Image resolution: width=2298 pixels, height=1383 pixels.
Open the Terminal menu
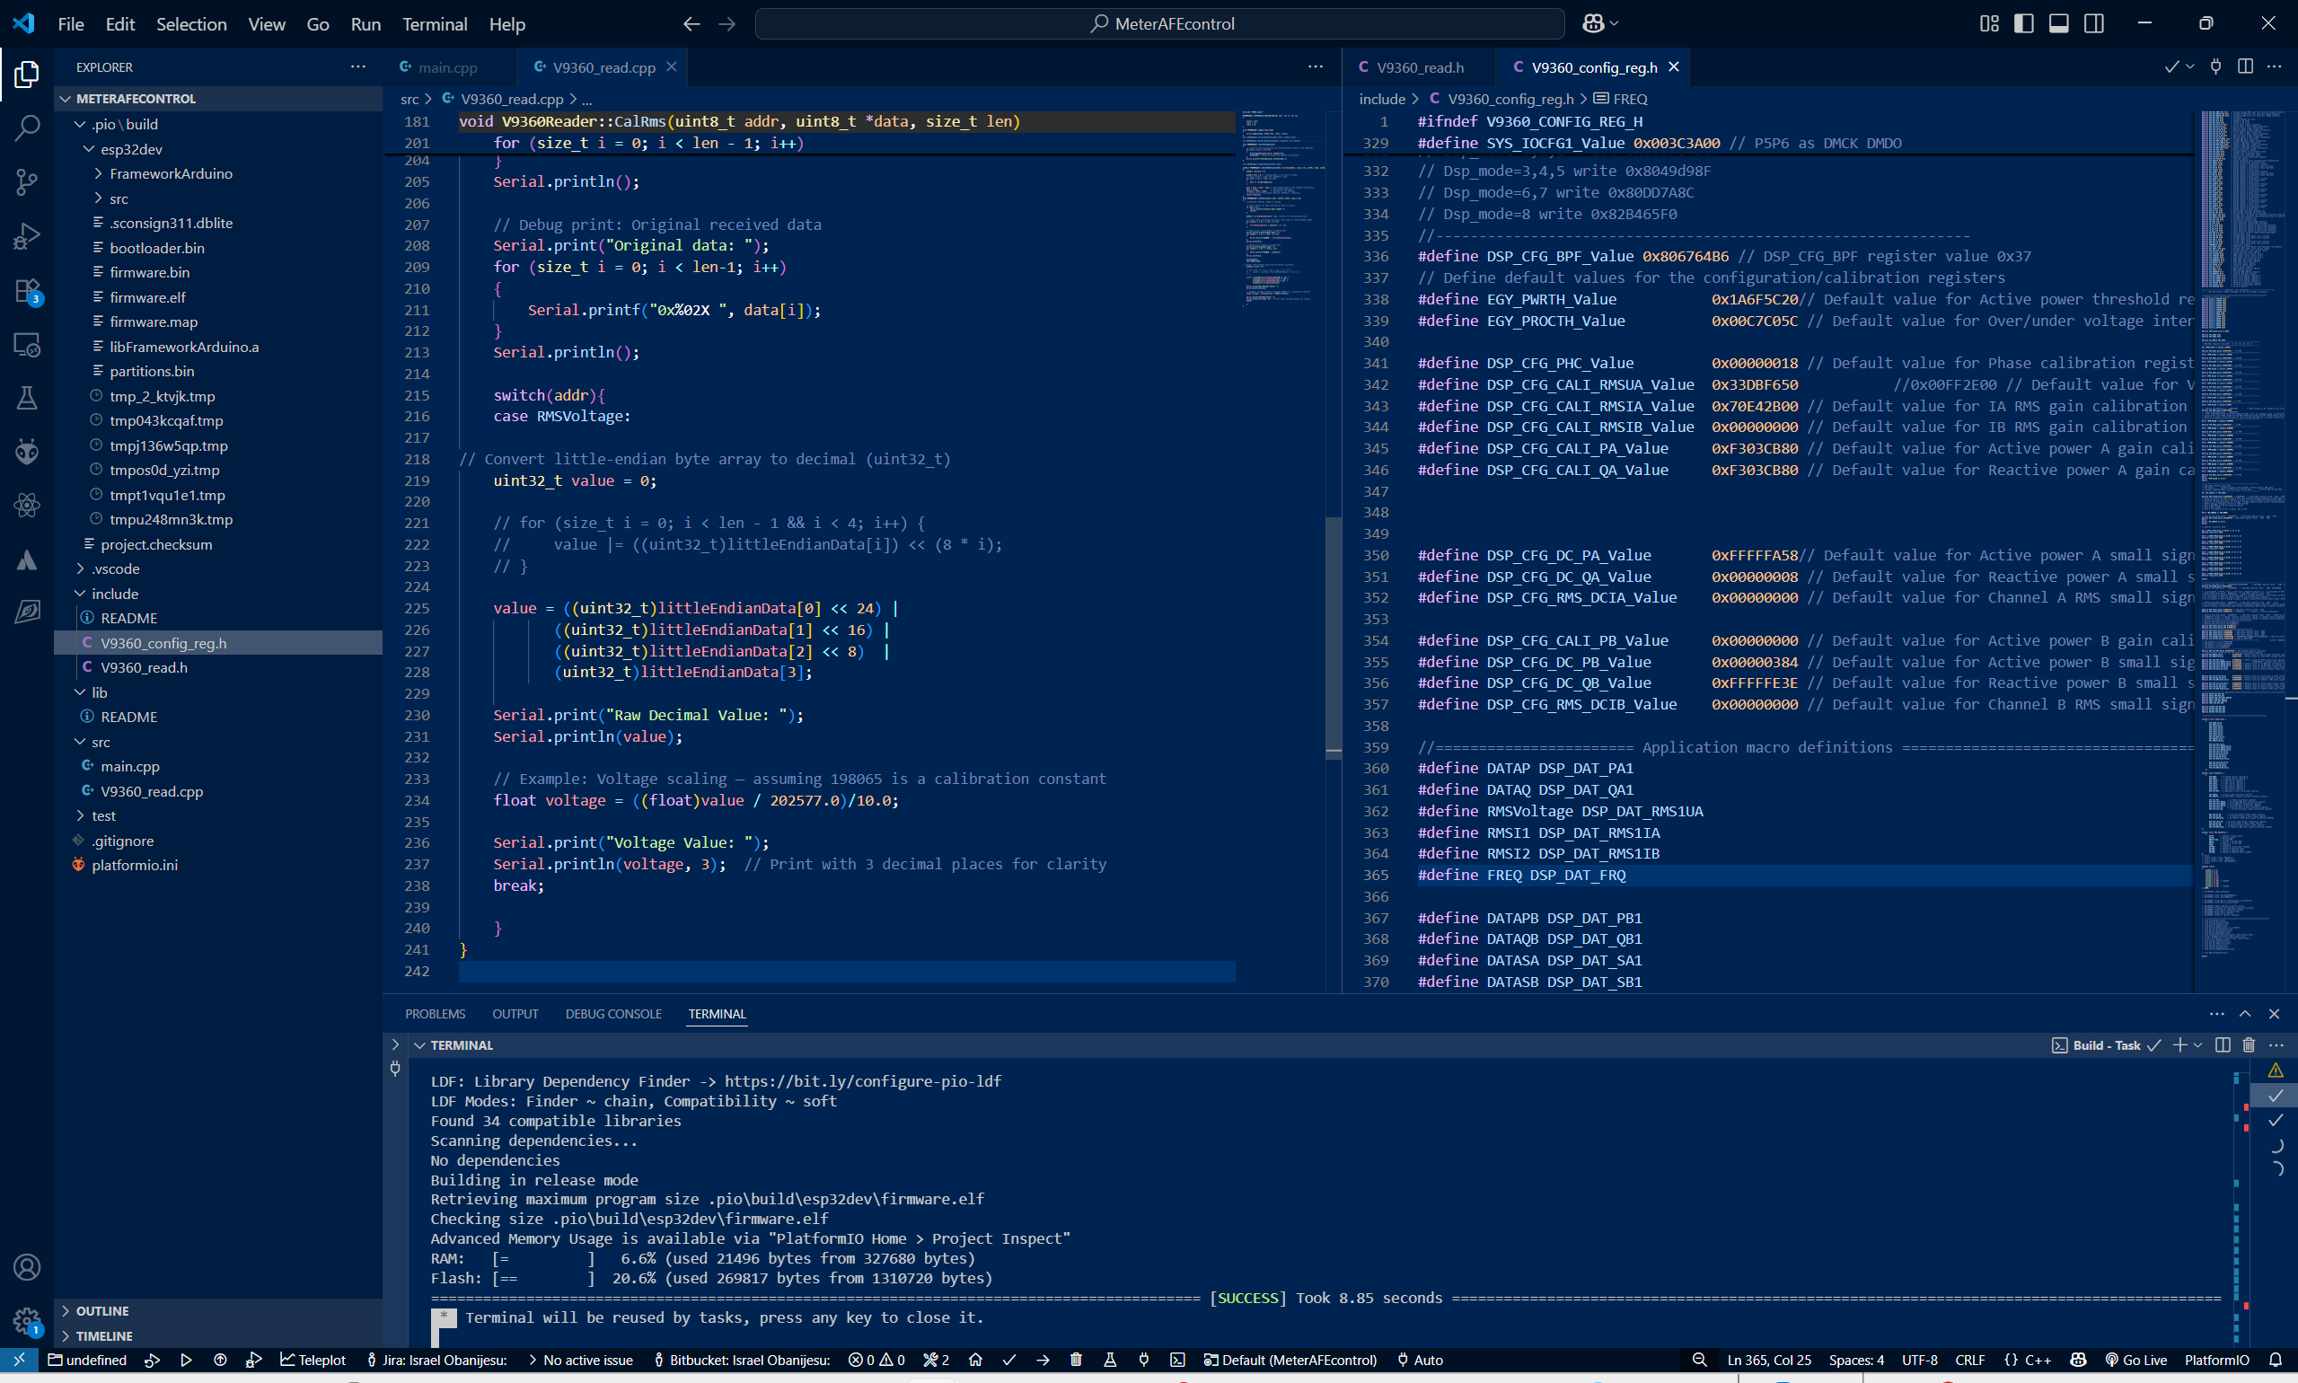click(435, 24)
